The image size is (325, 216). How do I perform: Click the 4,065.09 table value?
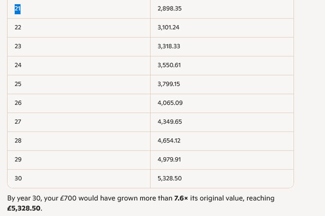click(x=170, y=103)
